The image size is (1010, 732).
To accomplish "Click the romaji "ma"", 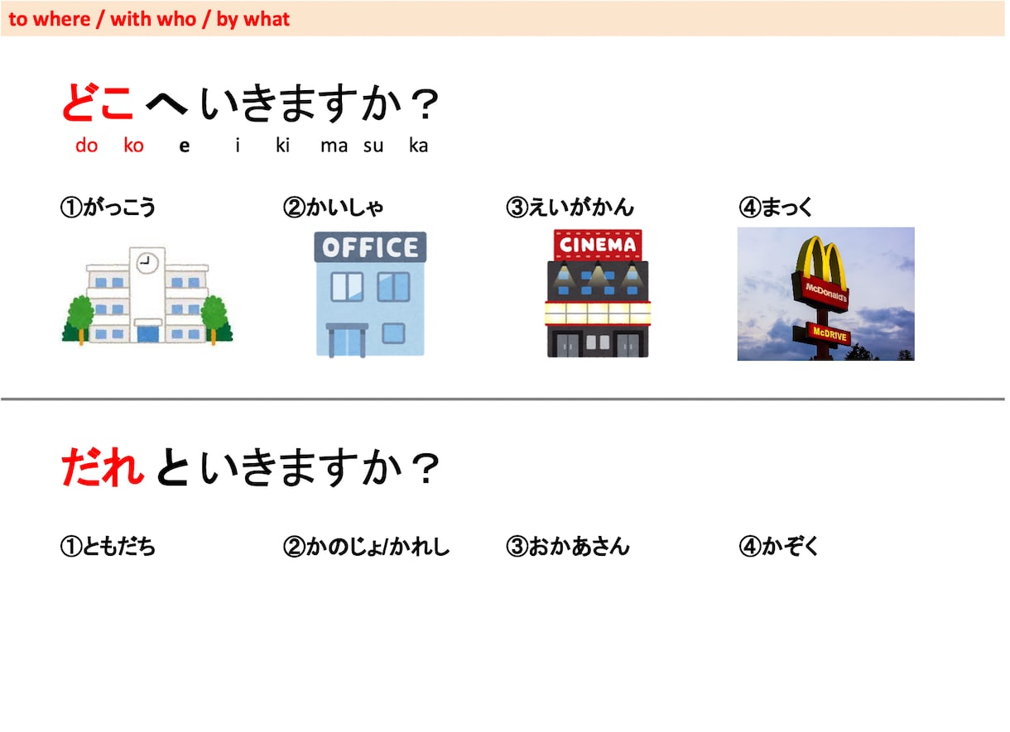I will pos(334,146).
